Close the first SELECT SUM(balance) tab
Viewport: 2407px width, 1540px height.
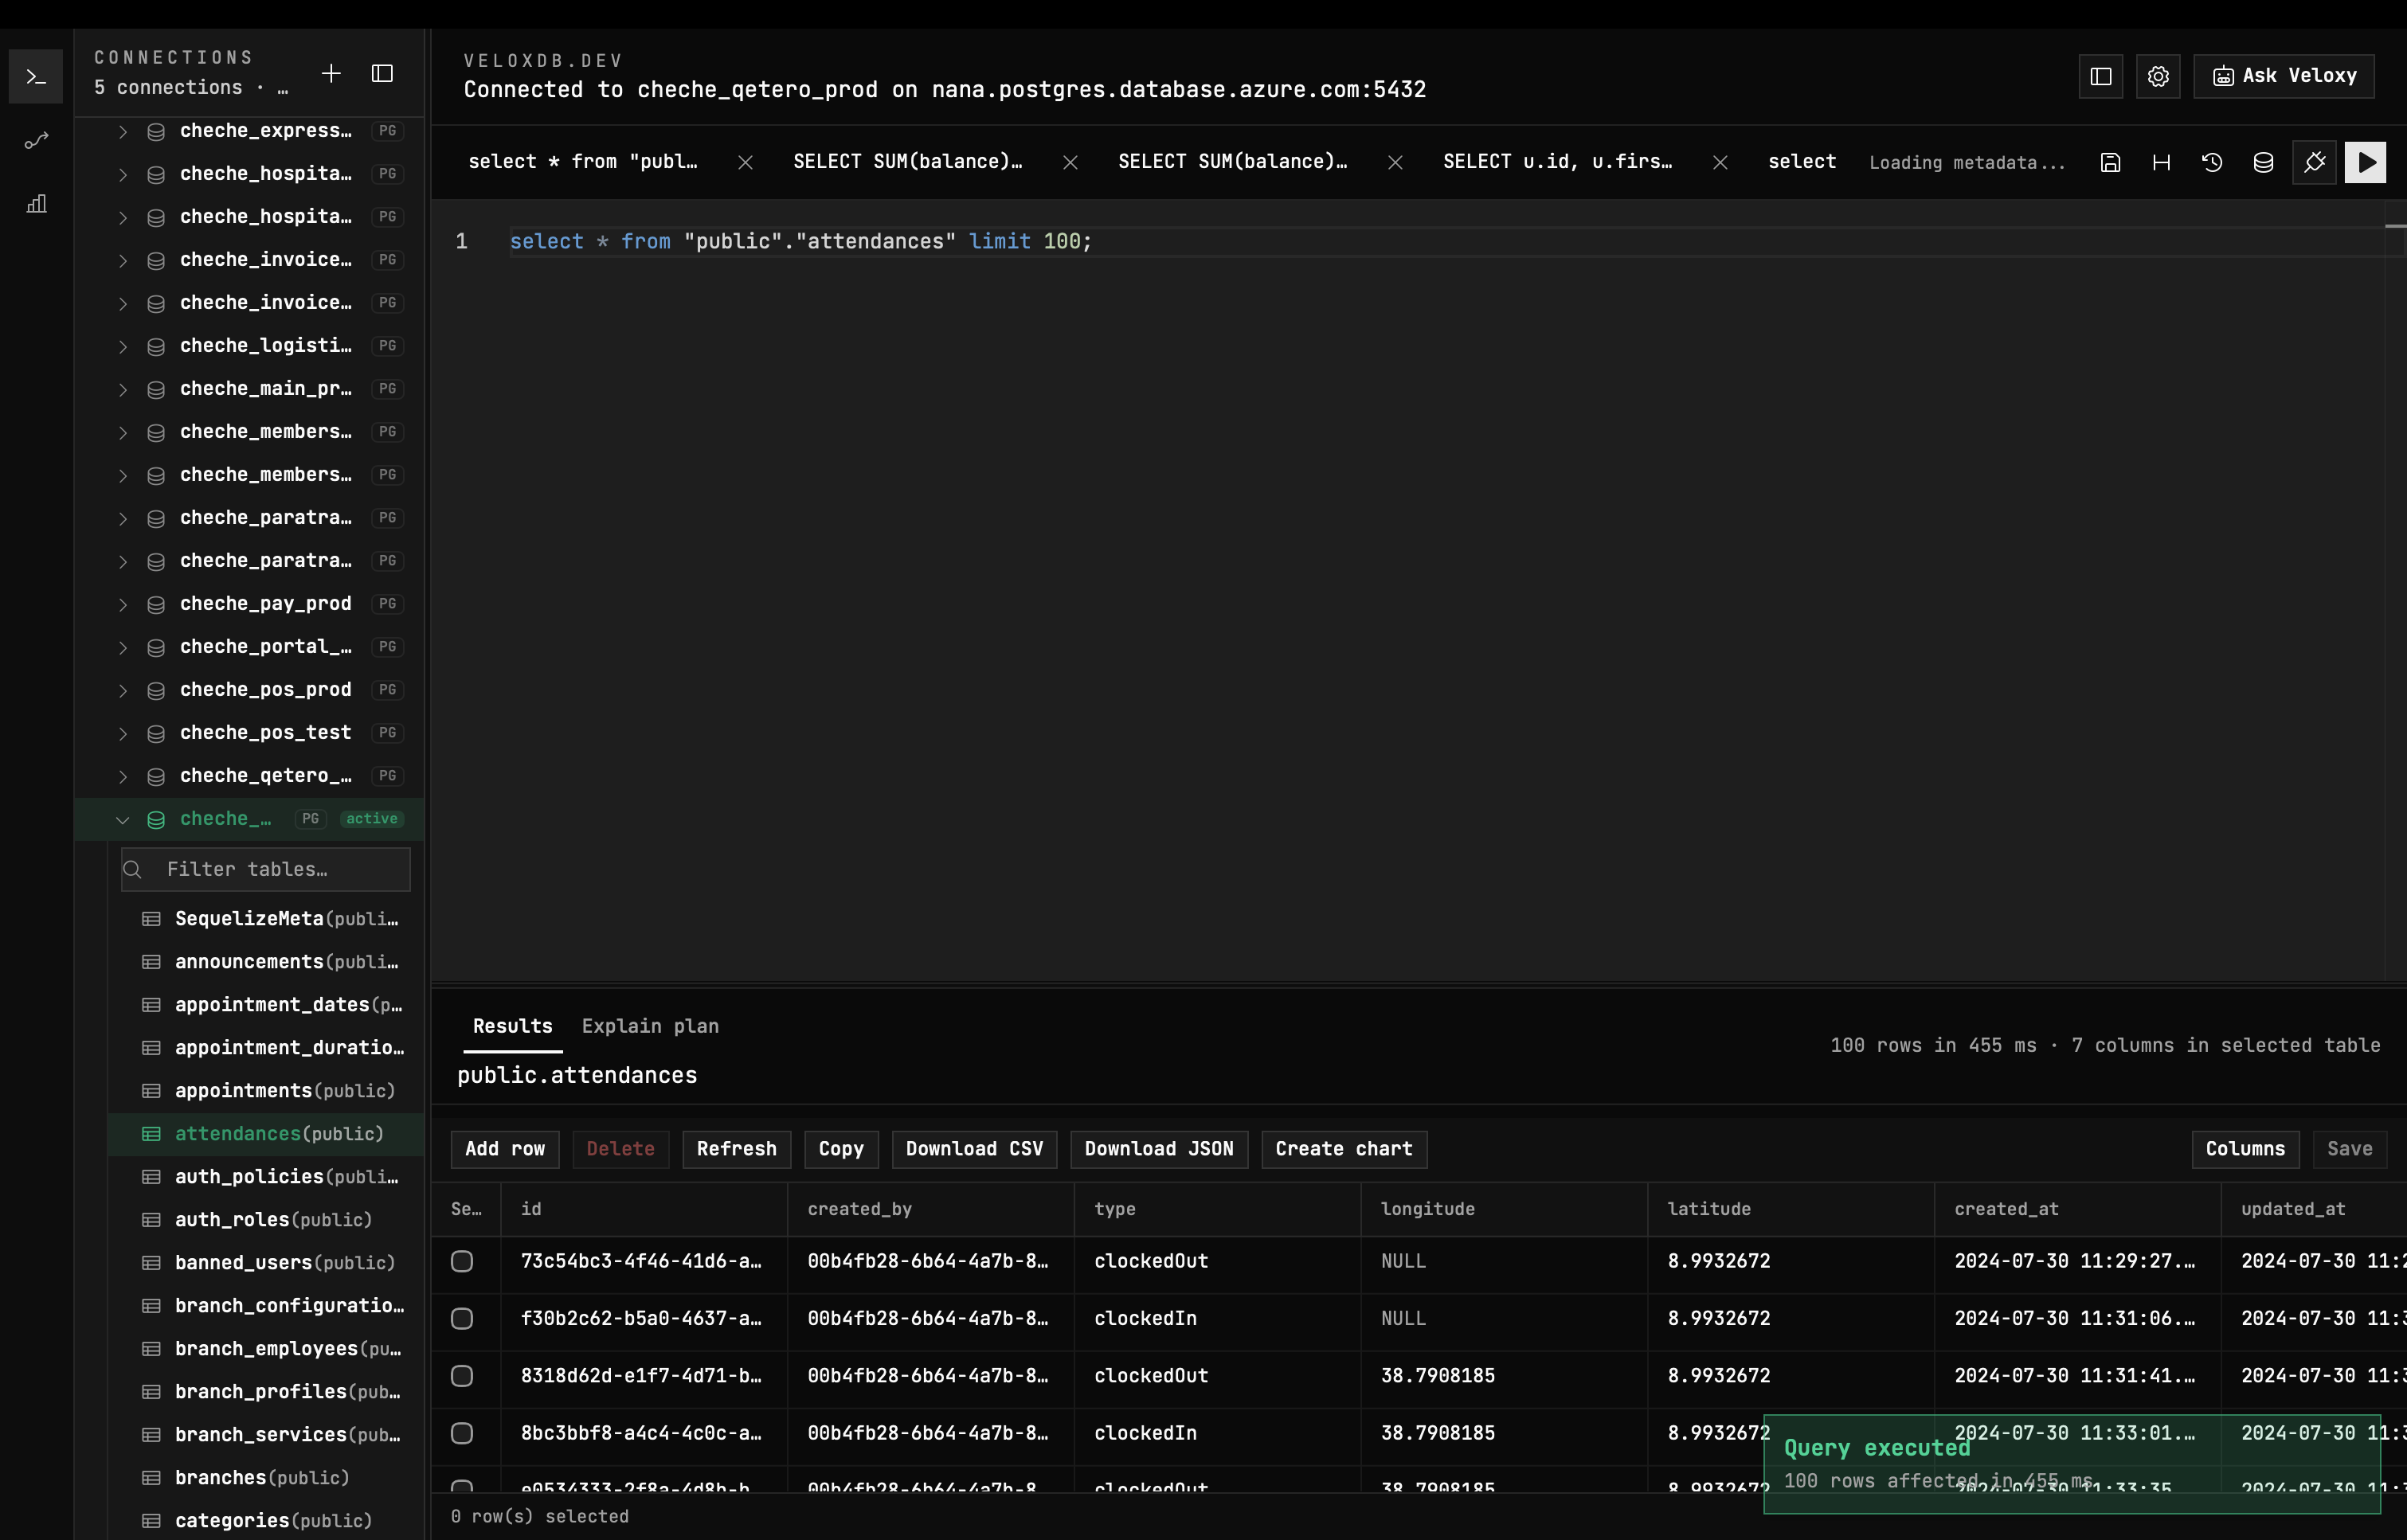coord(1070,162)
